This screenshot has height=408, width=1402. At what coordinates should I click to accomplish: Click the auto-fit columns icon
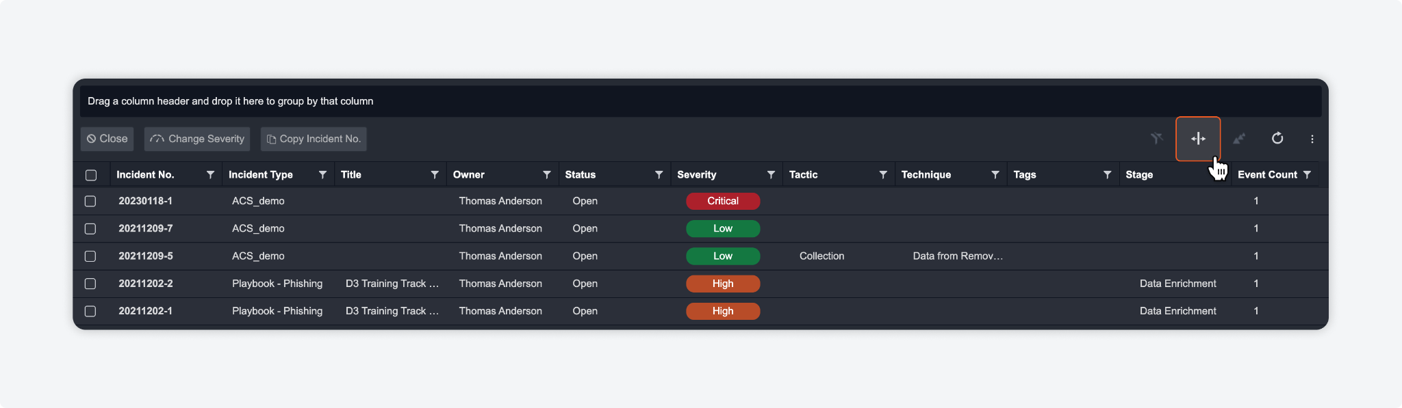(x=1198, y=139)
